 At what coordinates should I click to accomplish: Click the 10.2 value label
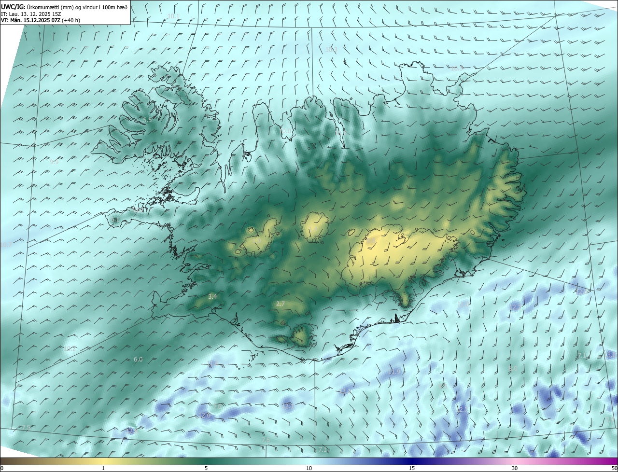pos(69,348)
